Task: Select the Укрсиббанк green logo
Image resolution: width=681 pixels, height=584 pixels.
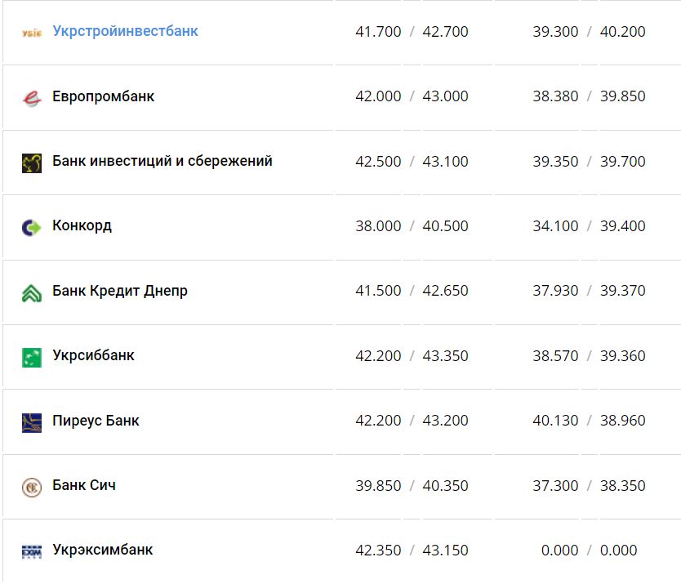Action: 30,355
